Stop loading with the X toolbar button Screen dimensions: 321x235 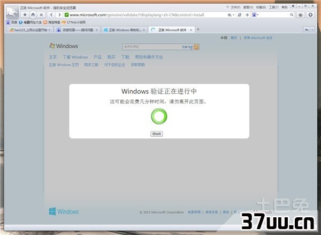(41, 15)
